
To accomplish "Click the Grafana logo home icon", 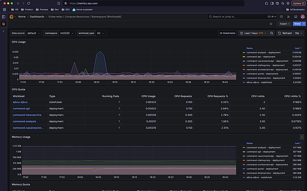I will (11, 17).
